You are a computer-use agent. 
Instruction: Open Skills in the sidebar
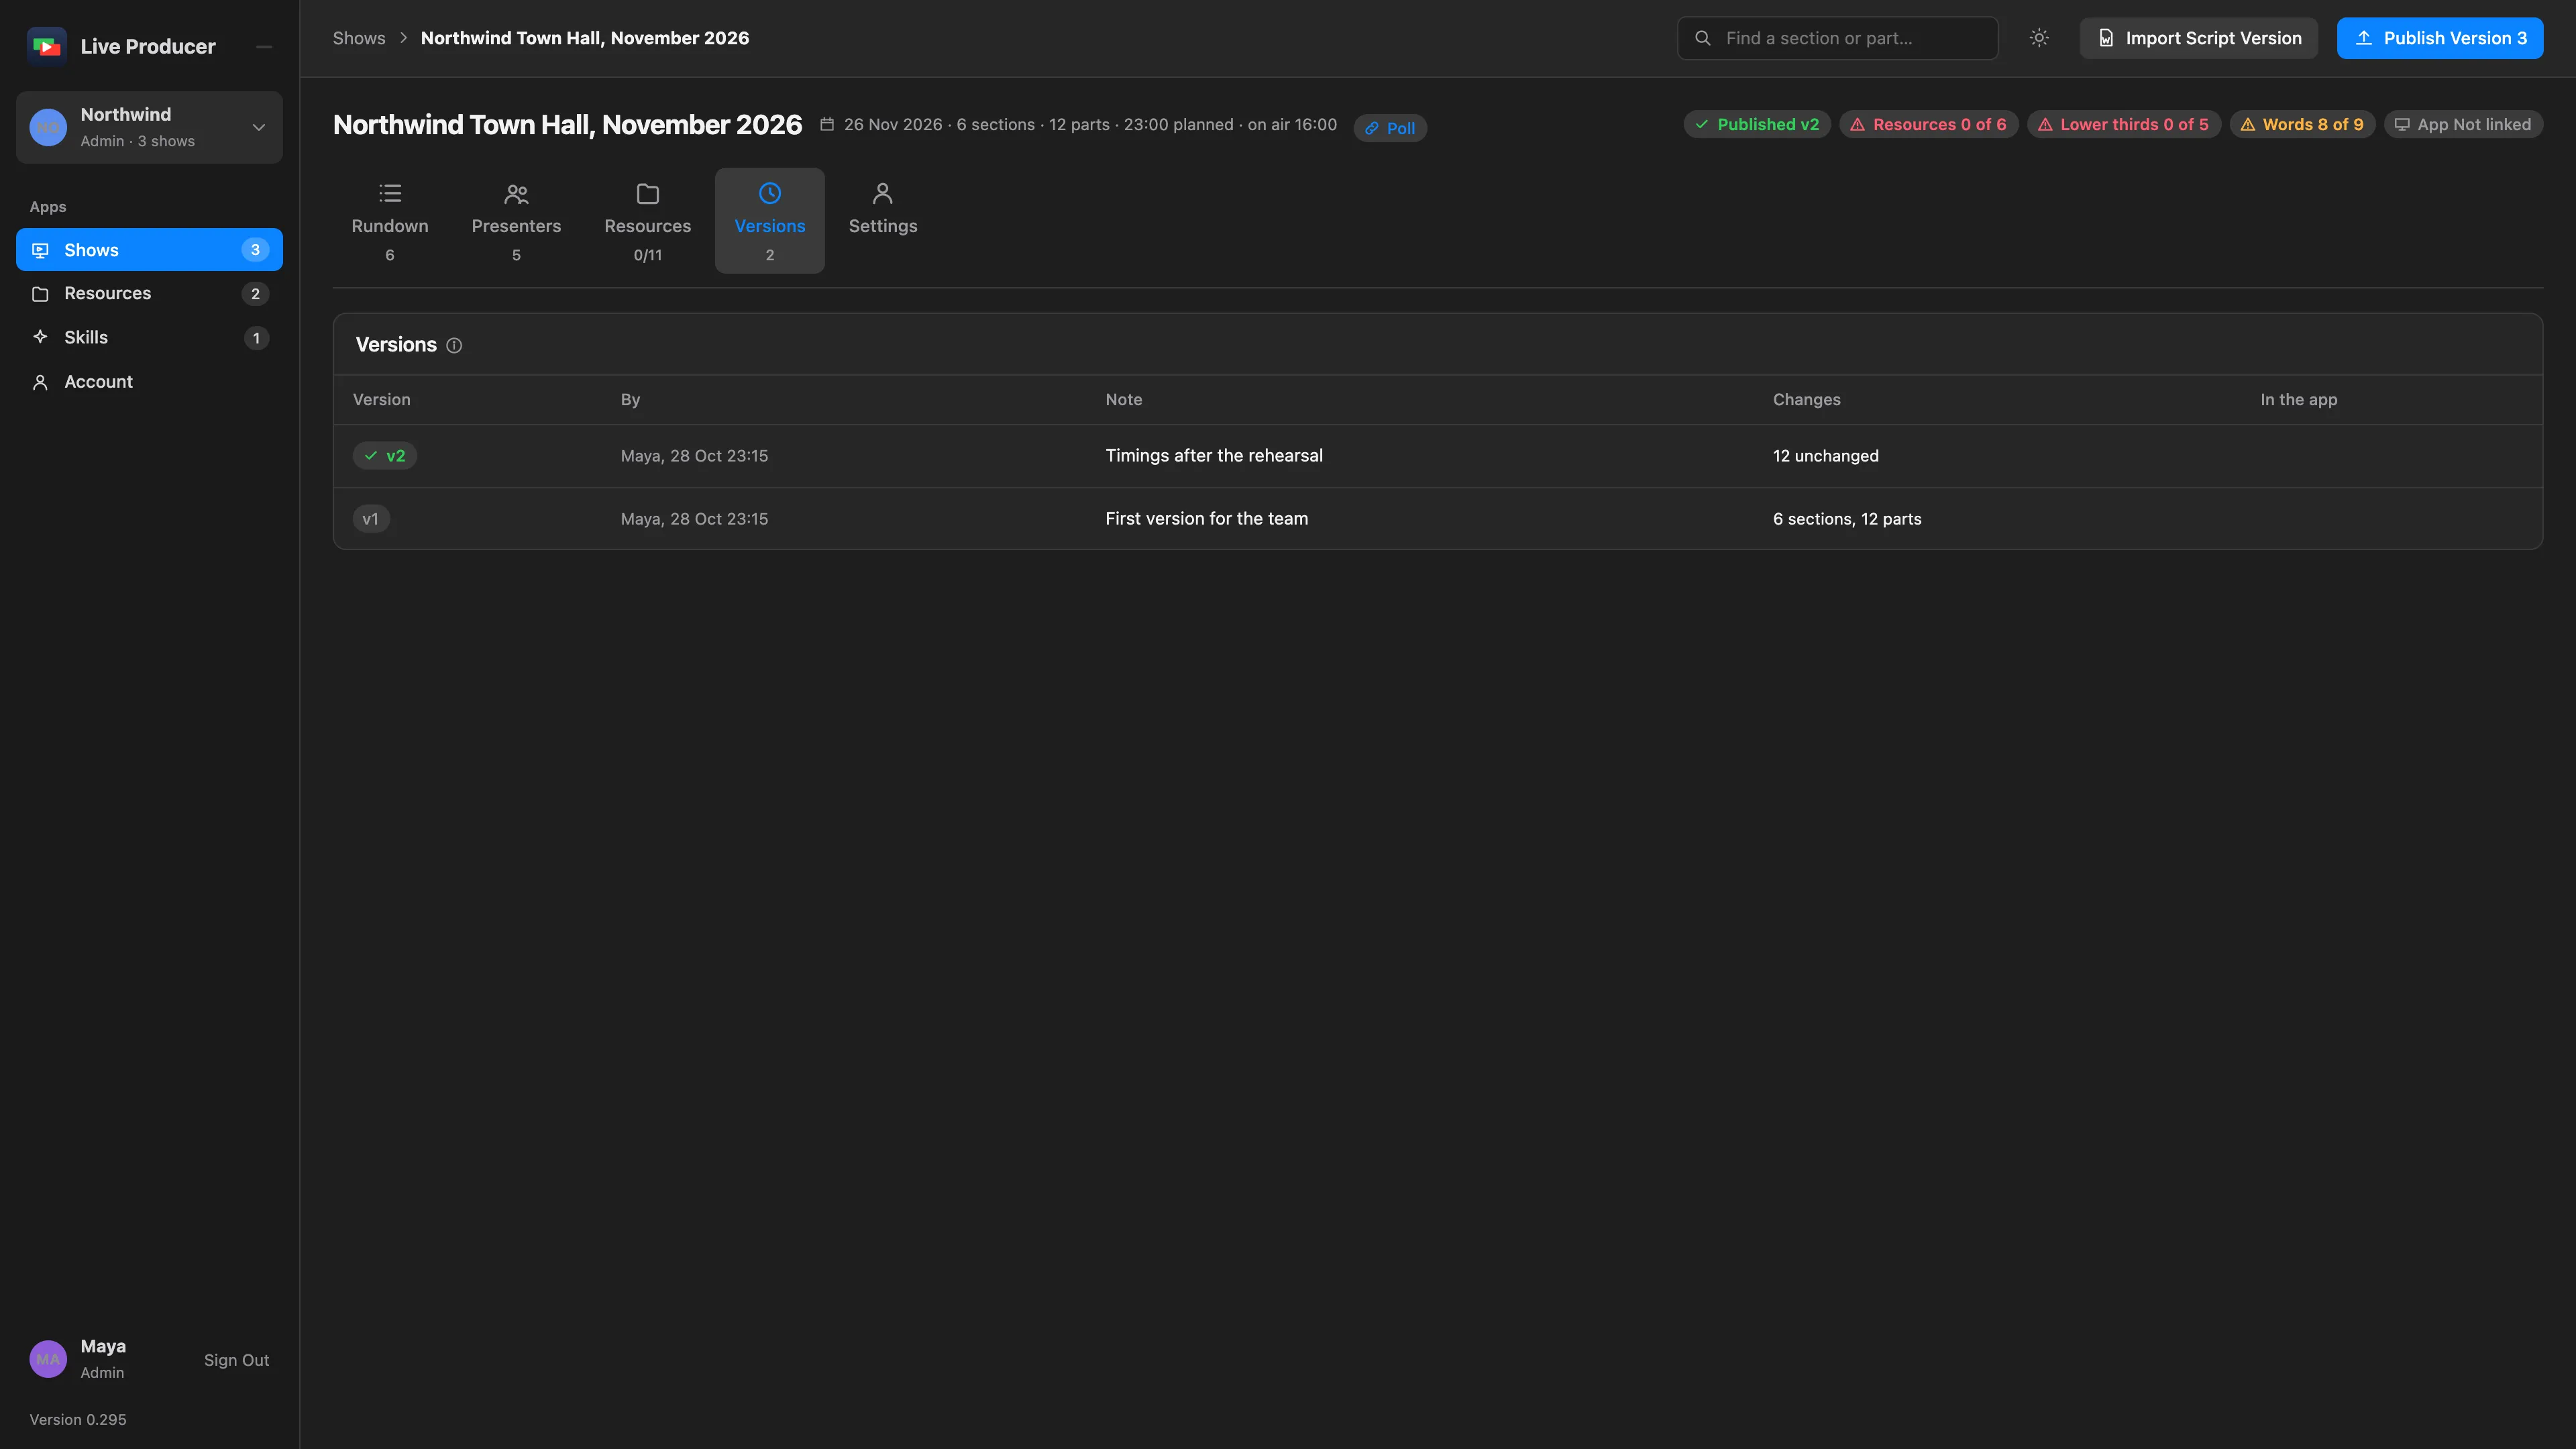149,337
